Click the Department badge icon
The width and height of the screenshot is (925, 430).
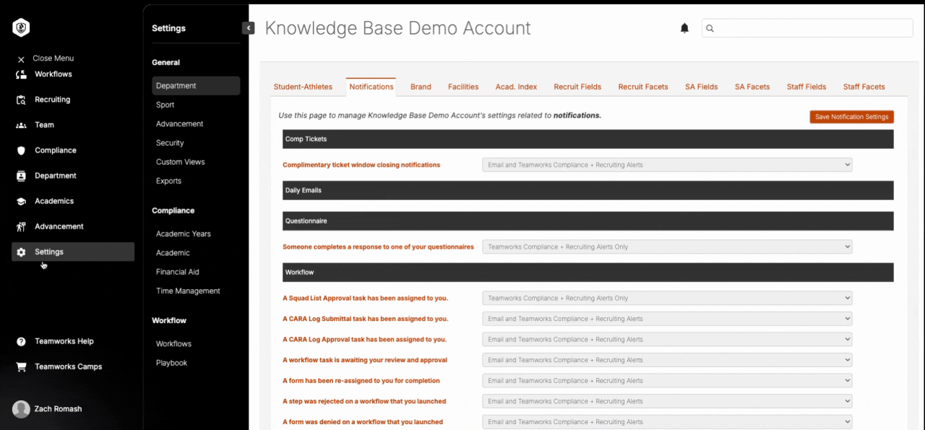[21, 176]
